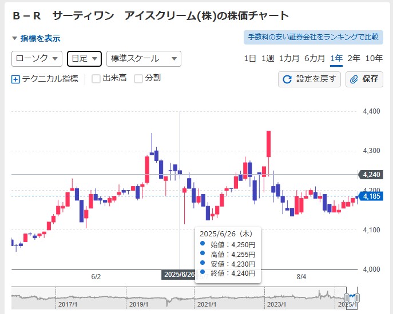Click the 設定を戻す reset button
The width and height of the screenshot is (393, 314).
(309, 79)
